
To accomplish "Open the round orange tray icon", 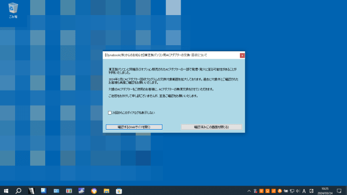I will click(280, 191).
